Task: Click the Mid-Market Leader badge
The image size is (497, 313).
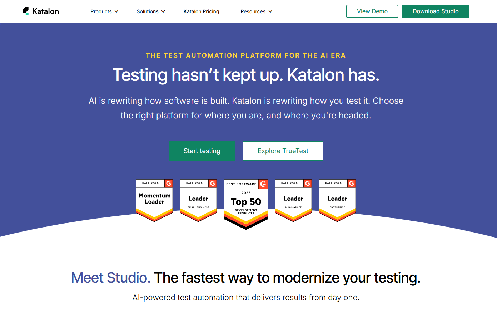Action: tap(293, 199)
